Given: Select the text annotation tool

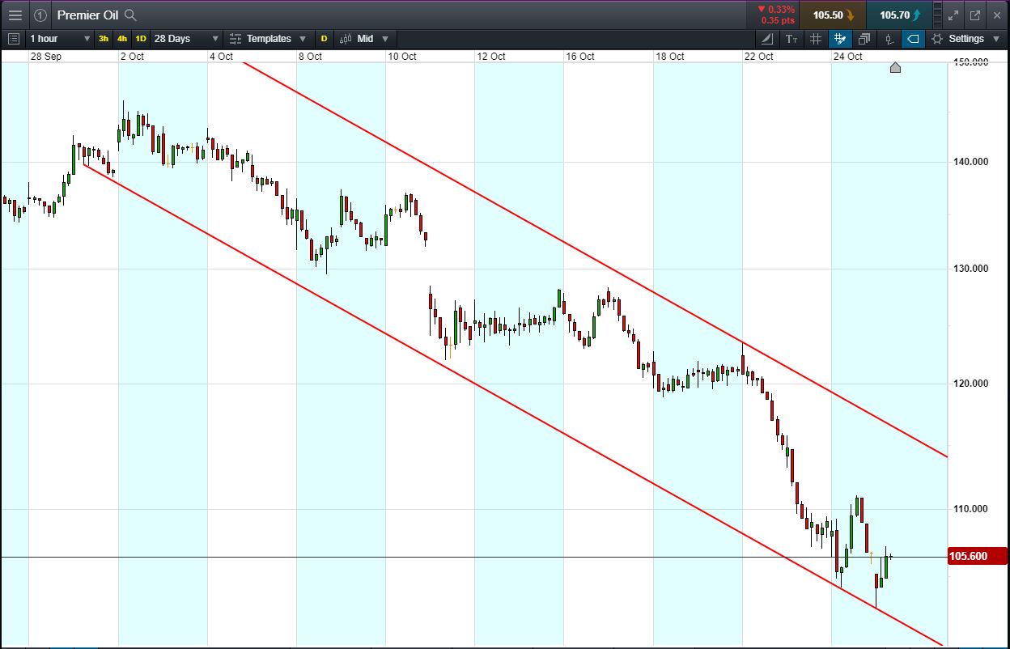Looking at the screenshot, I should 791,38.
